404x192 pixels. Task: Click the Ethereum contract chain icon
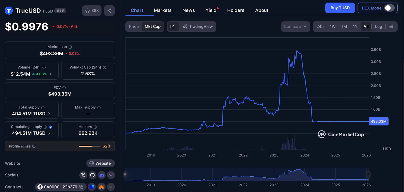pos(40,187)
